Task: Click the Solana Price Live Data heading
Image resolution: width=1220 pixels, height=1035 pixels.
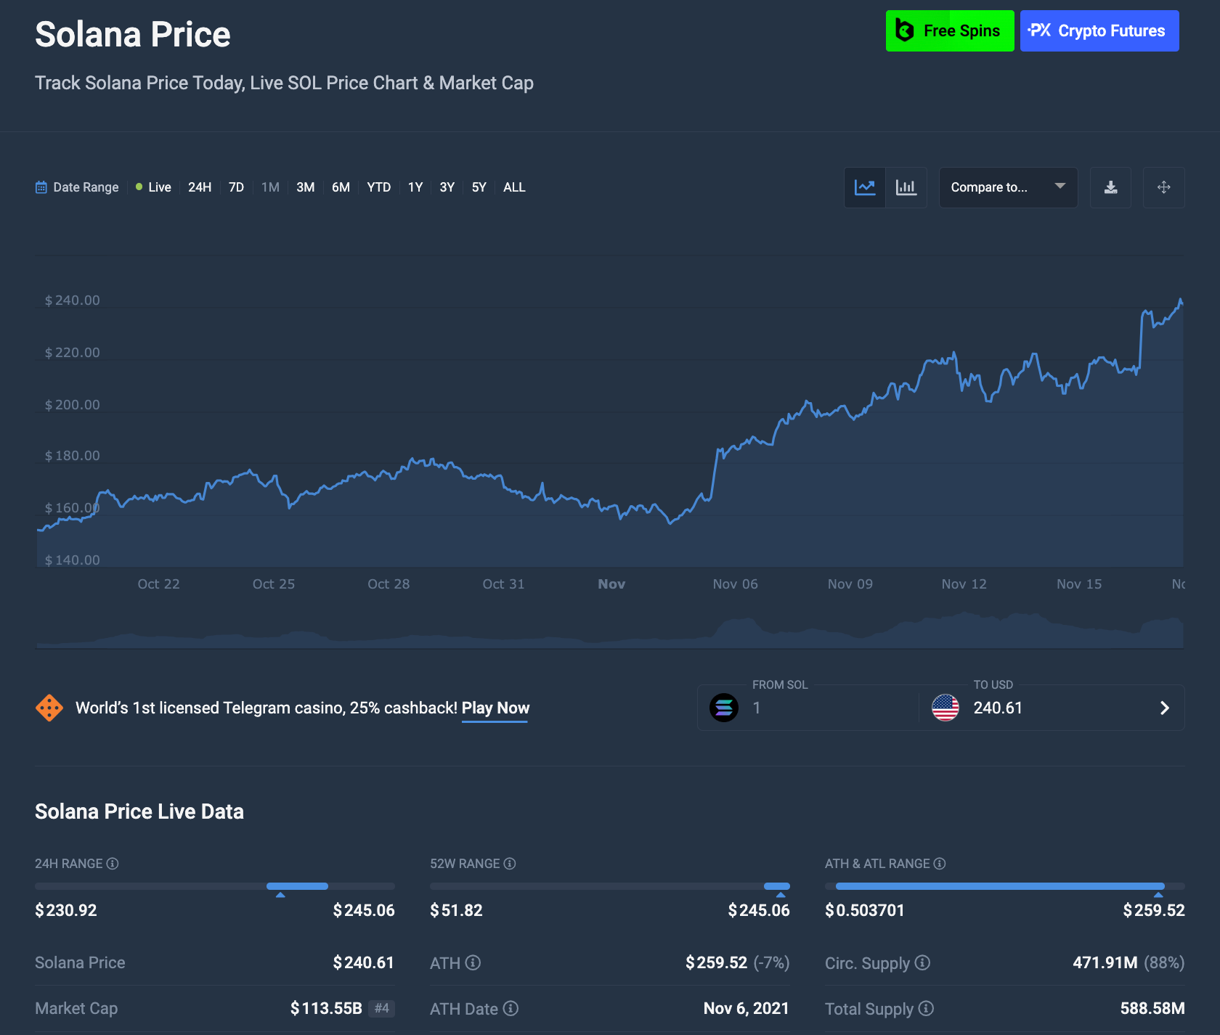Action: point(139,811)
